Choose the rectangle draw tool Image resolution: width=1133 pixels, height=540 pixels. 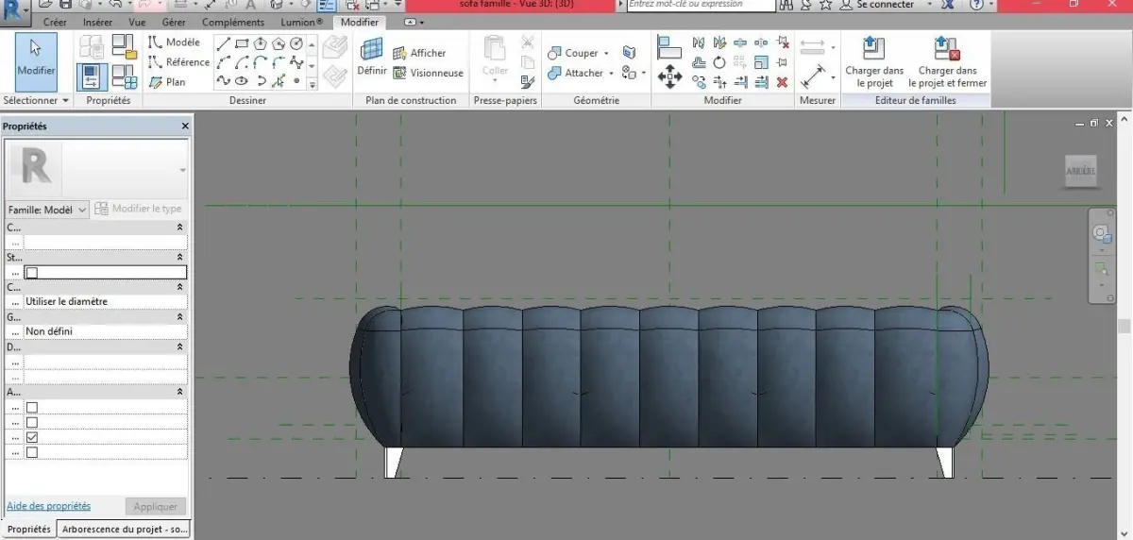click(242, 43)
